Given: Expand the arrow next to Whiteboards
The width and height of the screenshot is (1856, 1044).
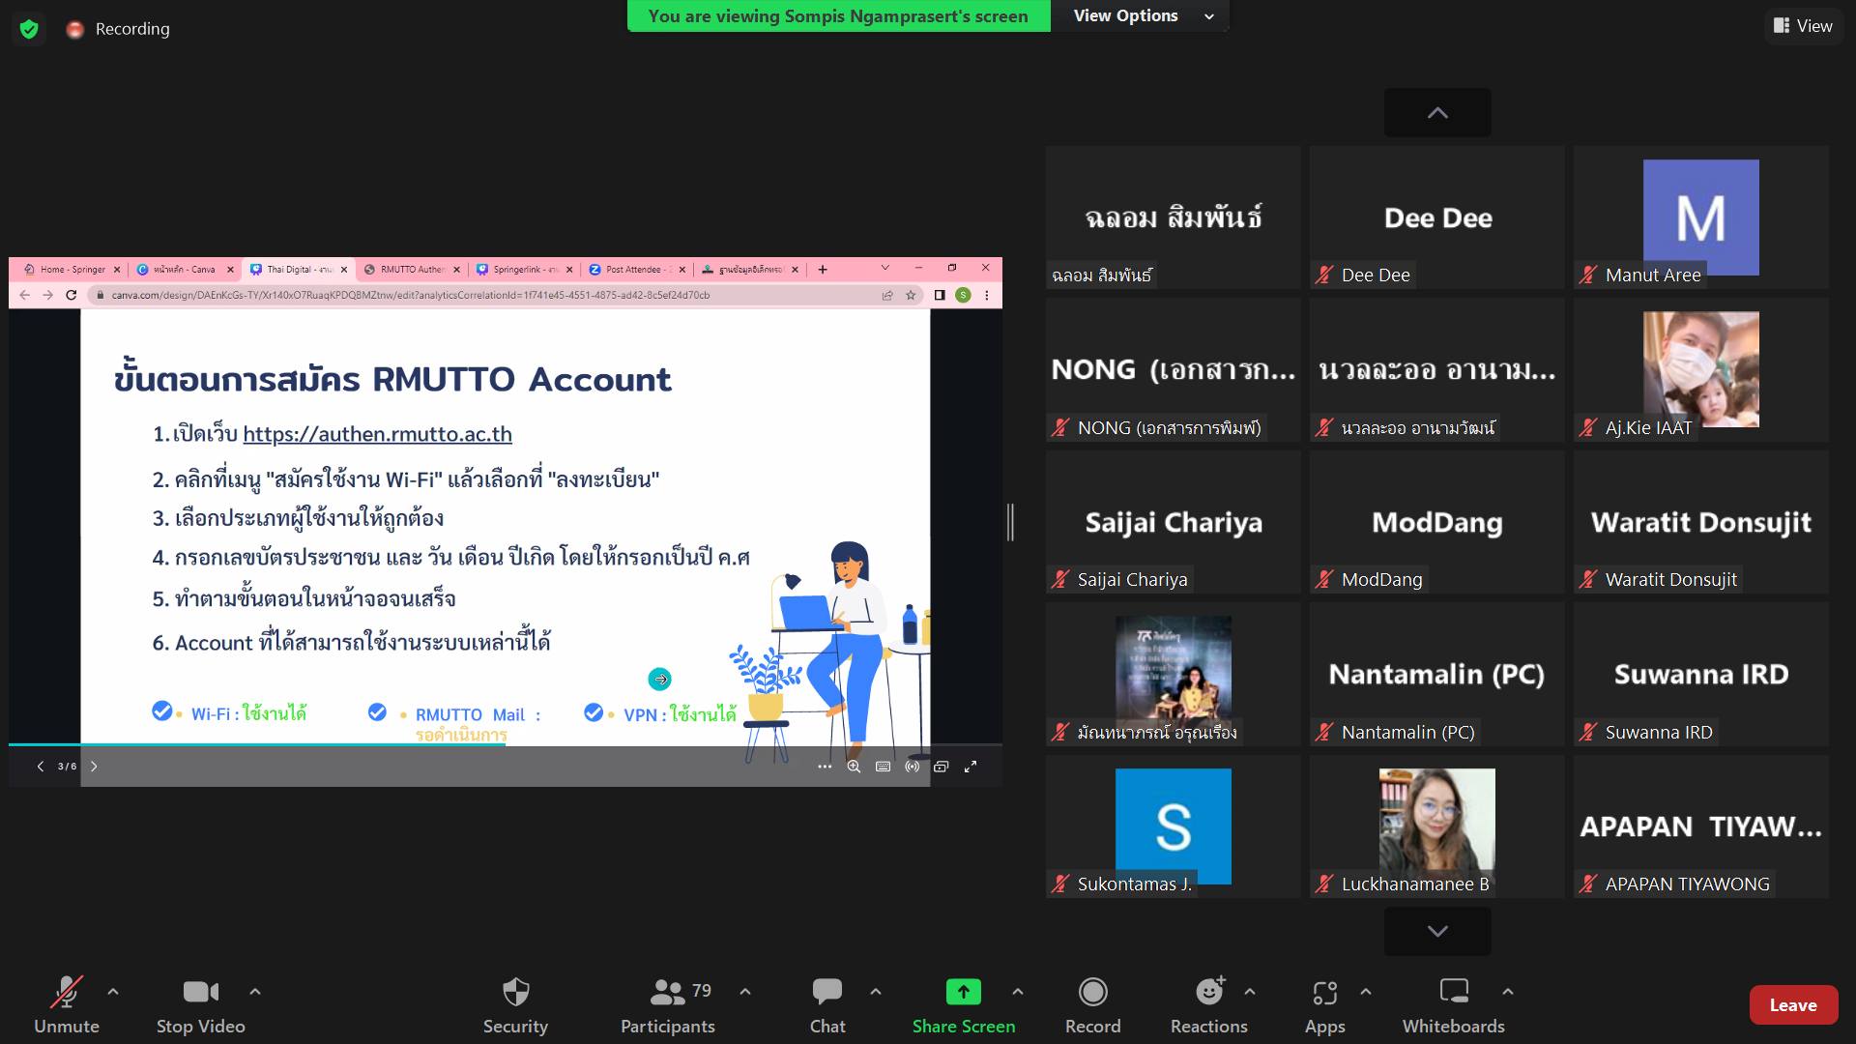Looking at the screenshot, I should pyautogui.click(x=1508, y=991).
